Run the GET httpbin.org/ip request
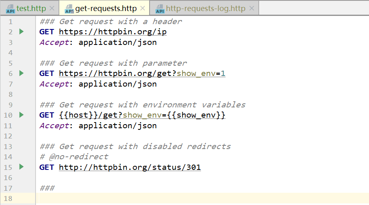Screen dimensions: 369x205 21,31
